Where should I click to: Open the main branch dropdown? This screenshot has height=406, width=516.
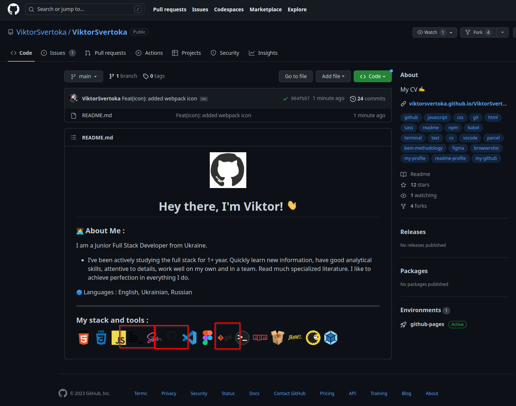click(x=83, y=76)
